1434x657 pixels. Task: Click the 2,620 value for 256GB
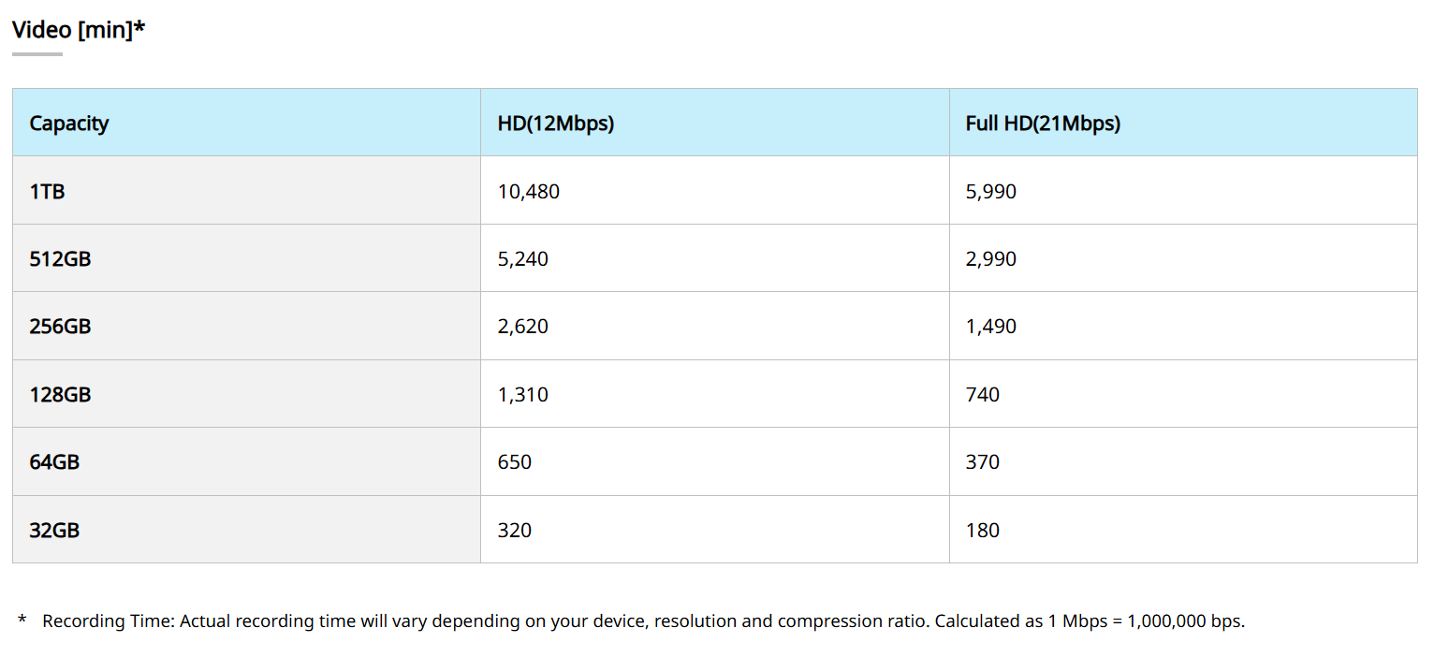(x=523, y=327)
